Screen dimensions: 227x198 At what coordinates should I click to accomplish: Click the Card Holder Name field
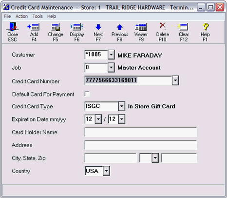[x=141, y=132]
